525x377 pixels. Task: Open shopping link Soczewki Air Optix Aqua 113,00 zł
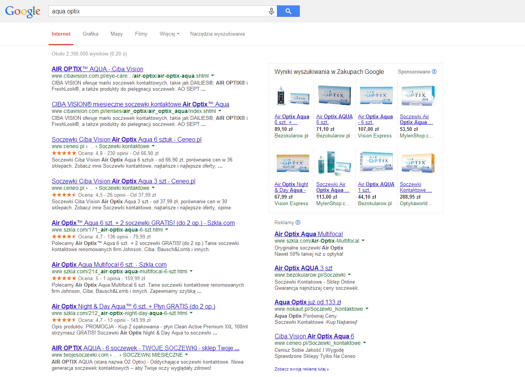coord(333,187)
